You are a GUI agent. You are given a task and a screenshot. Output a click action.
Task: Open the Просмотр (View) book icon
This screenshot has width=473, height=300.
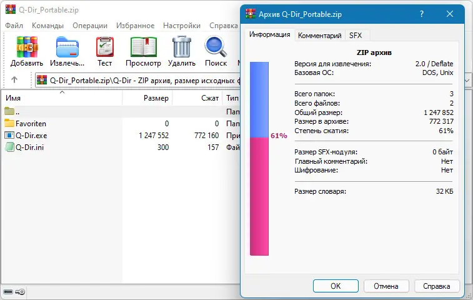click(143, 47)
